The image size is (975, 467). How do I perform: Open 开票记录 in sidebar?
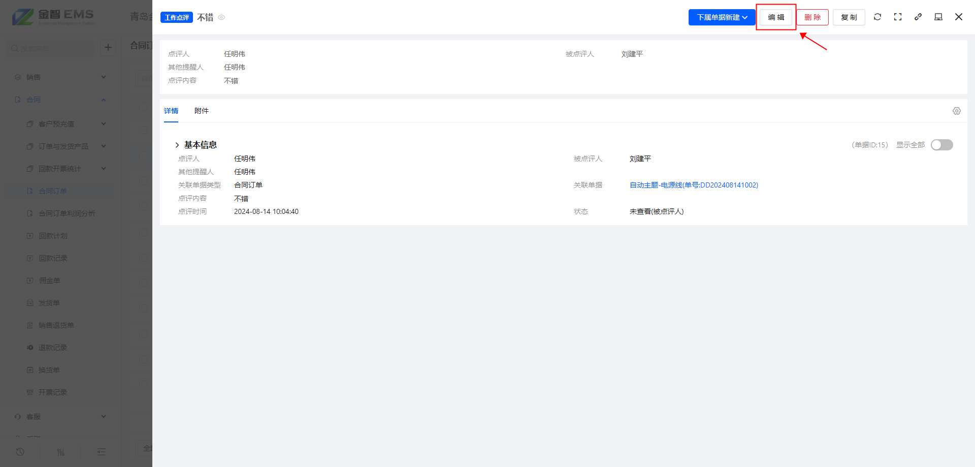[x=60, y=392]
